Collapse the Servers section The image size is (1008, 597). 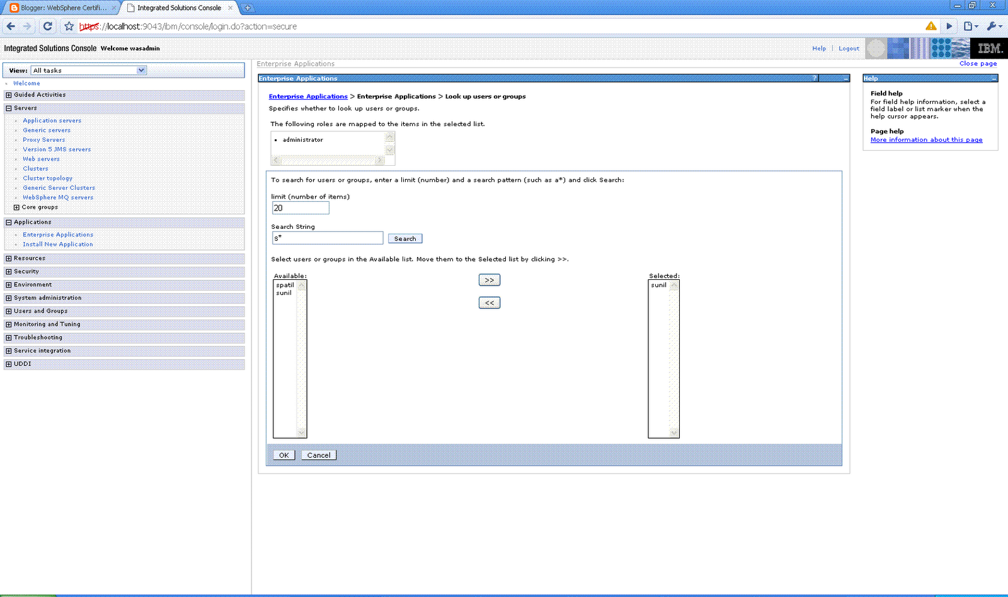[9, 108]
